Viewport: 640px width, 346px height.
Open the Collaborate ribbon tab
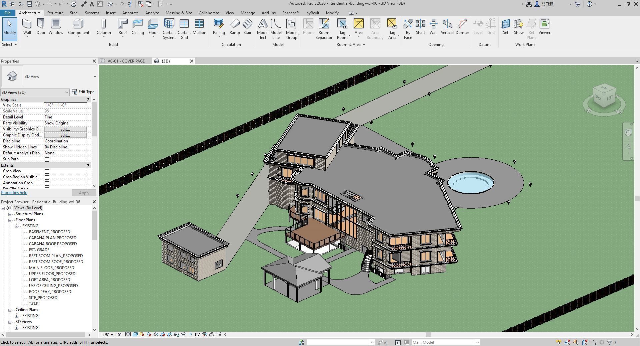(209, 13)
